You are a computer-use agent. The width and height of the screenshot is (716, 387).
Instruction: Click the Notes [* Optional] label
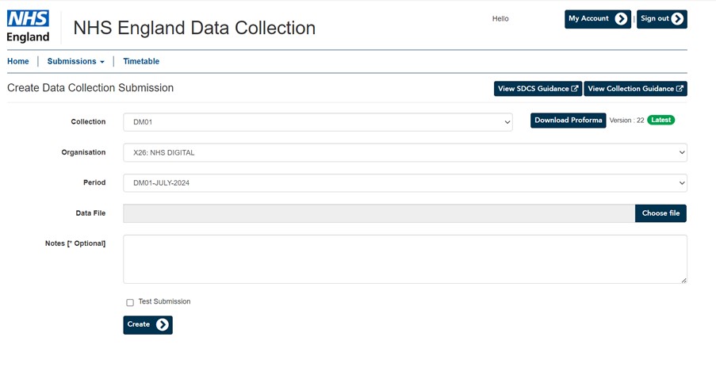pos(75,243)
